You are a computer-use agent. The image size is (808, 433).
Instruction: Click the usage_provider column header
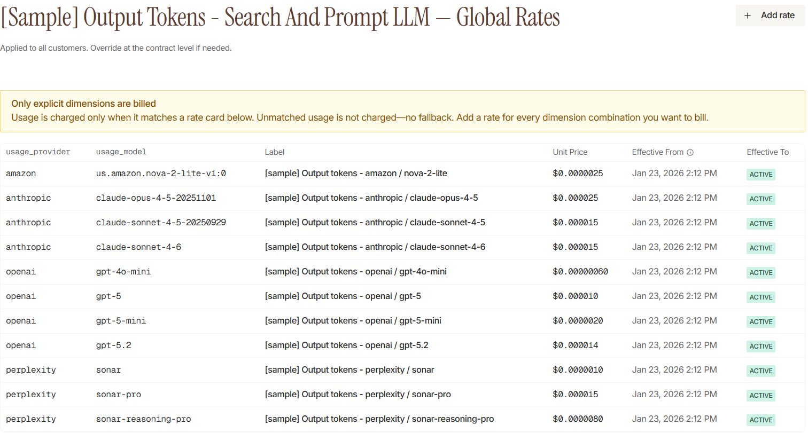coord(38,152)
